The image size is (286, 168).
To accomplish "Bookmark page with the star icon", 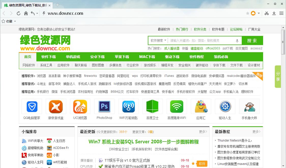I will (248, 13).
